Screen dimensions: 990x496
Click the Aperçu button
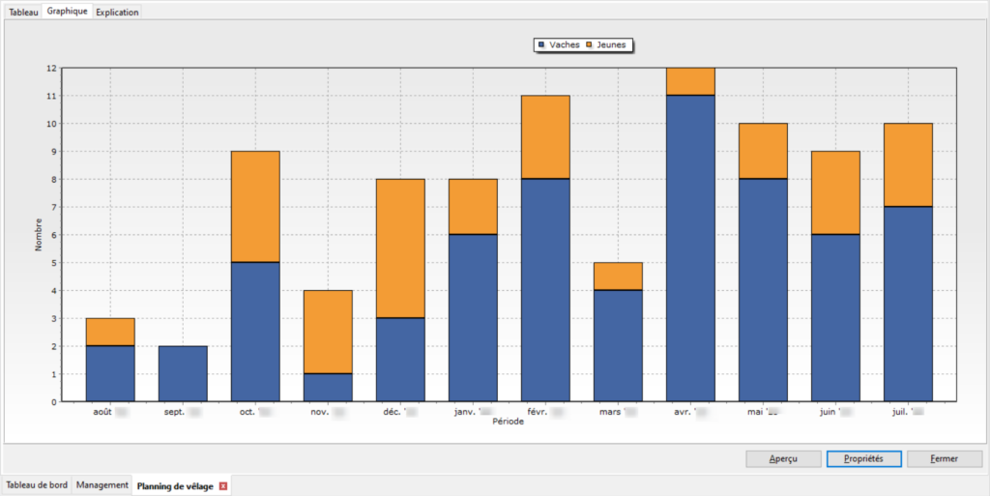[782, 458]
